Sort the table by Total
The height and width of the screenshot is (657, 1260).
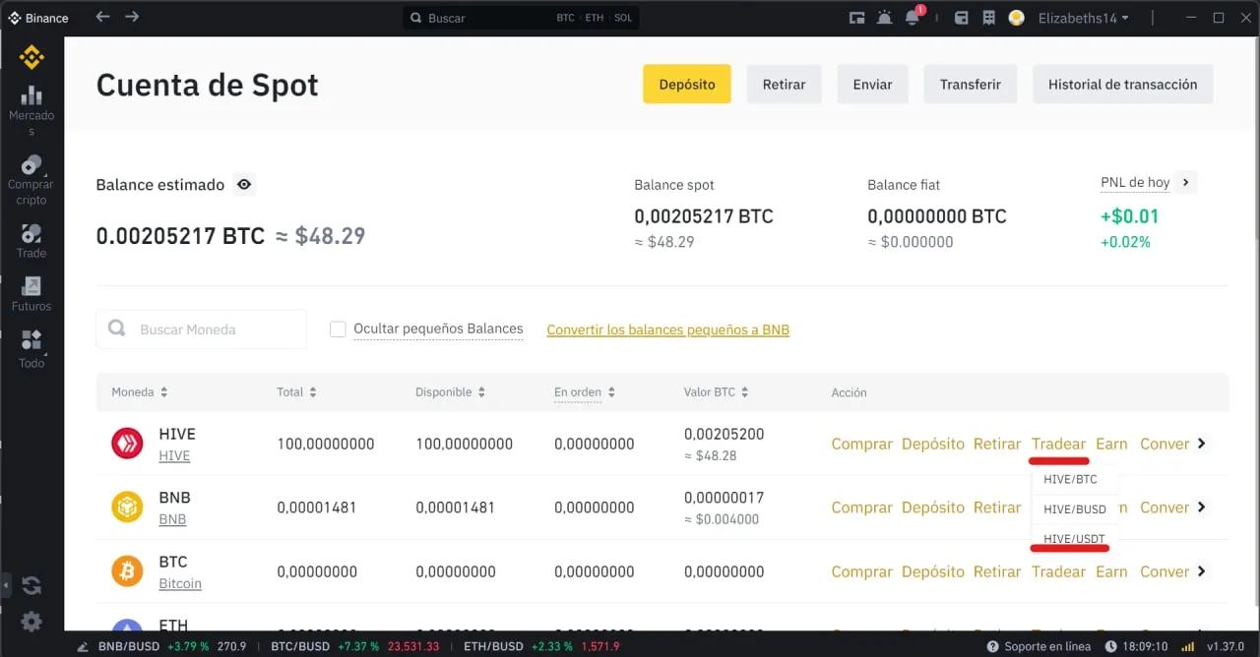296,391
